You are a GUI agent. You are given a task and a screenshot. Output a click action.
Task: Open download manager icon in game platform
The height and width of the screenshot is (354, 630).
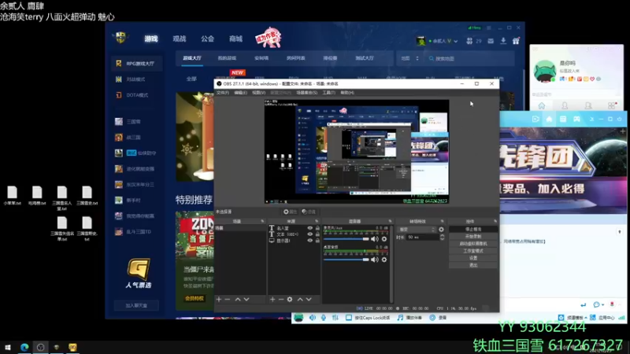(x=503, y=41)
